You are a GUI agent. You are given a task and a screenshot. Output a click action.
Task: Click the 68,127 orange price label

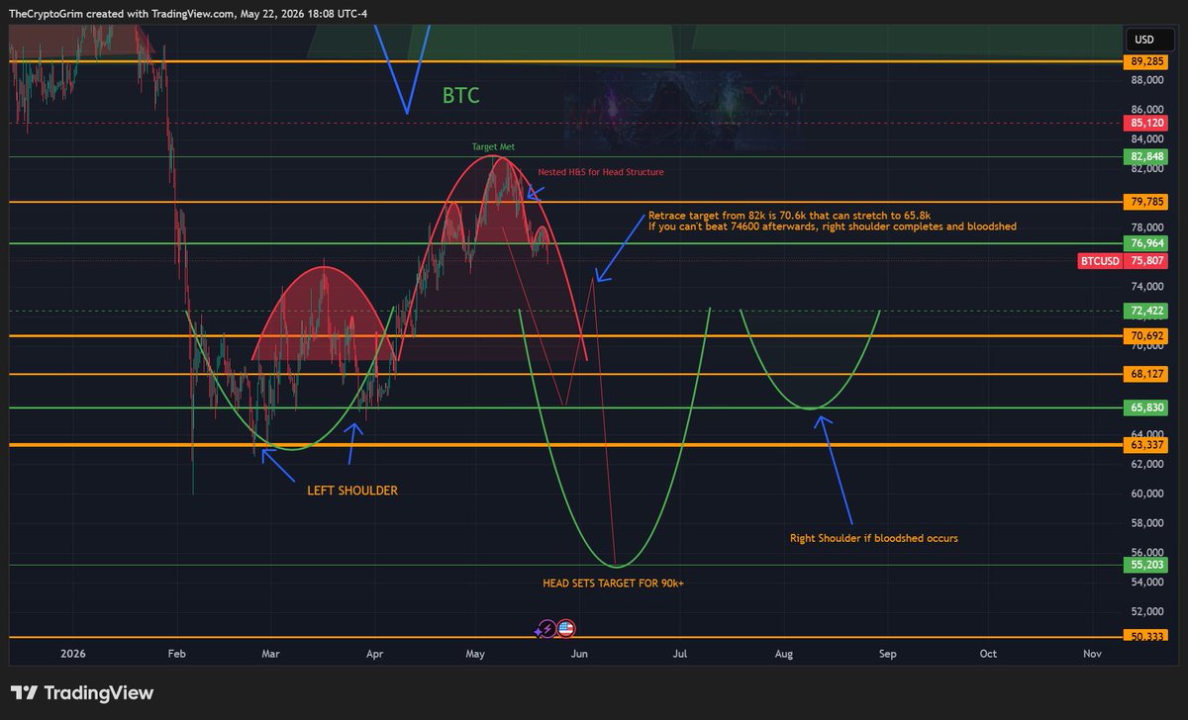pyautogui.click(x=1148, y=374)
